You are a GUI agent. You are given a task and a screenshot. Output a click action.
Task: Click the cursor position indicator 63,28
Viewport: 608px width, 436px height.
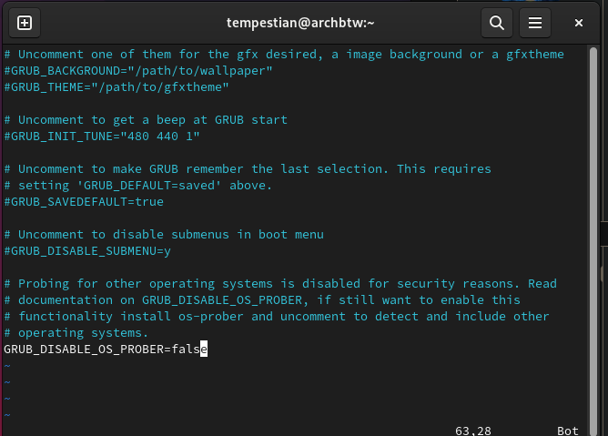(473, 429)
